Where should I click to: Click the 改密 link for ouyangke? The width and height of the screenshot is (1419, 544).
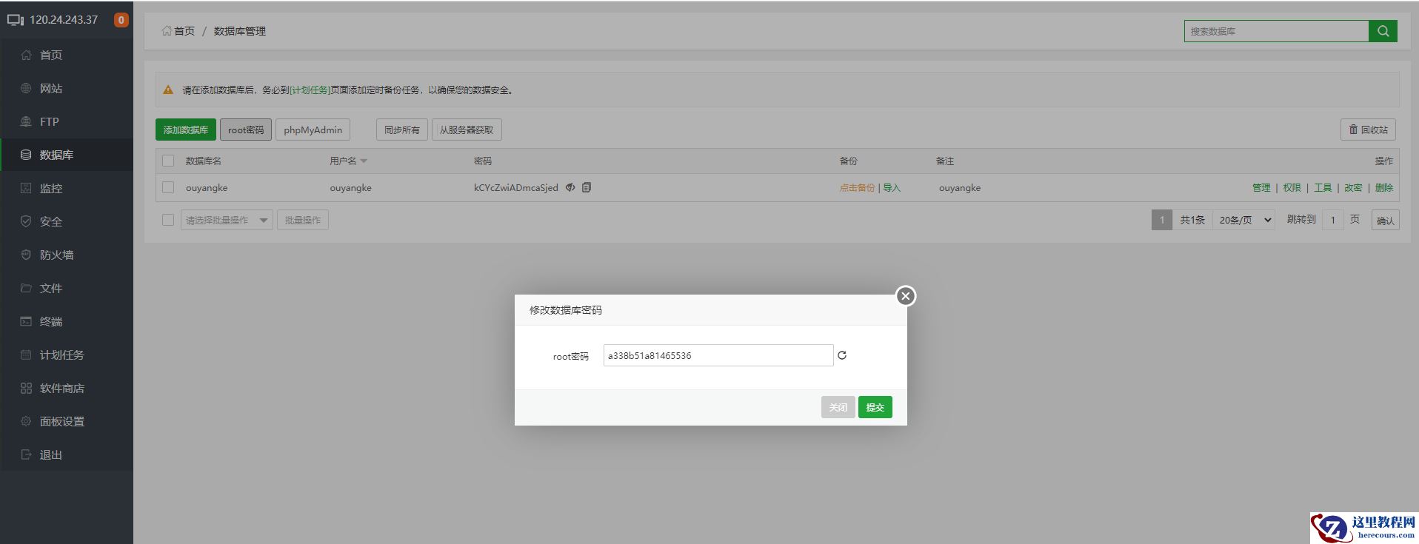pos(1354,187)
